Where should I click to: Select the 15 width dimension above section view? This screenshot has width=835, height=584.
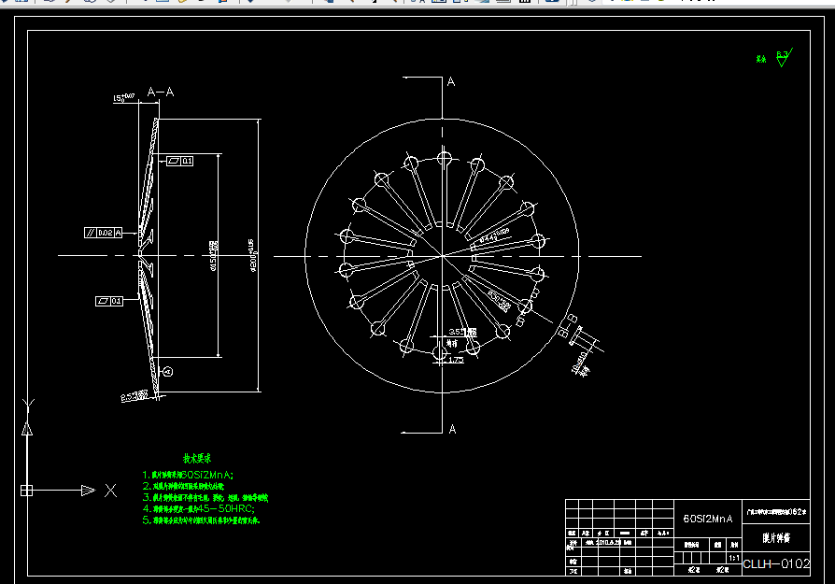tap(123, 97)
